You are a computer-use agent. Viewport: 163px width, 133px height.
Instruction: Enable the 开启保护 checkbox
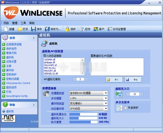point(125,108)
